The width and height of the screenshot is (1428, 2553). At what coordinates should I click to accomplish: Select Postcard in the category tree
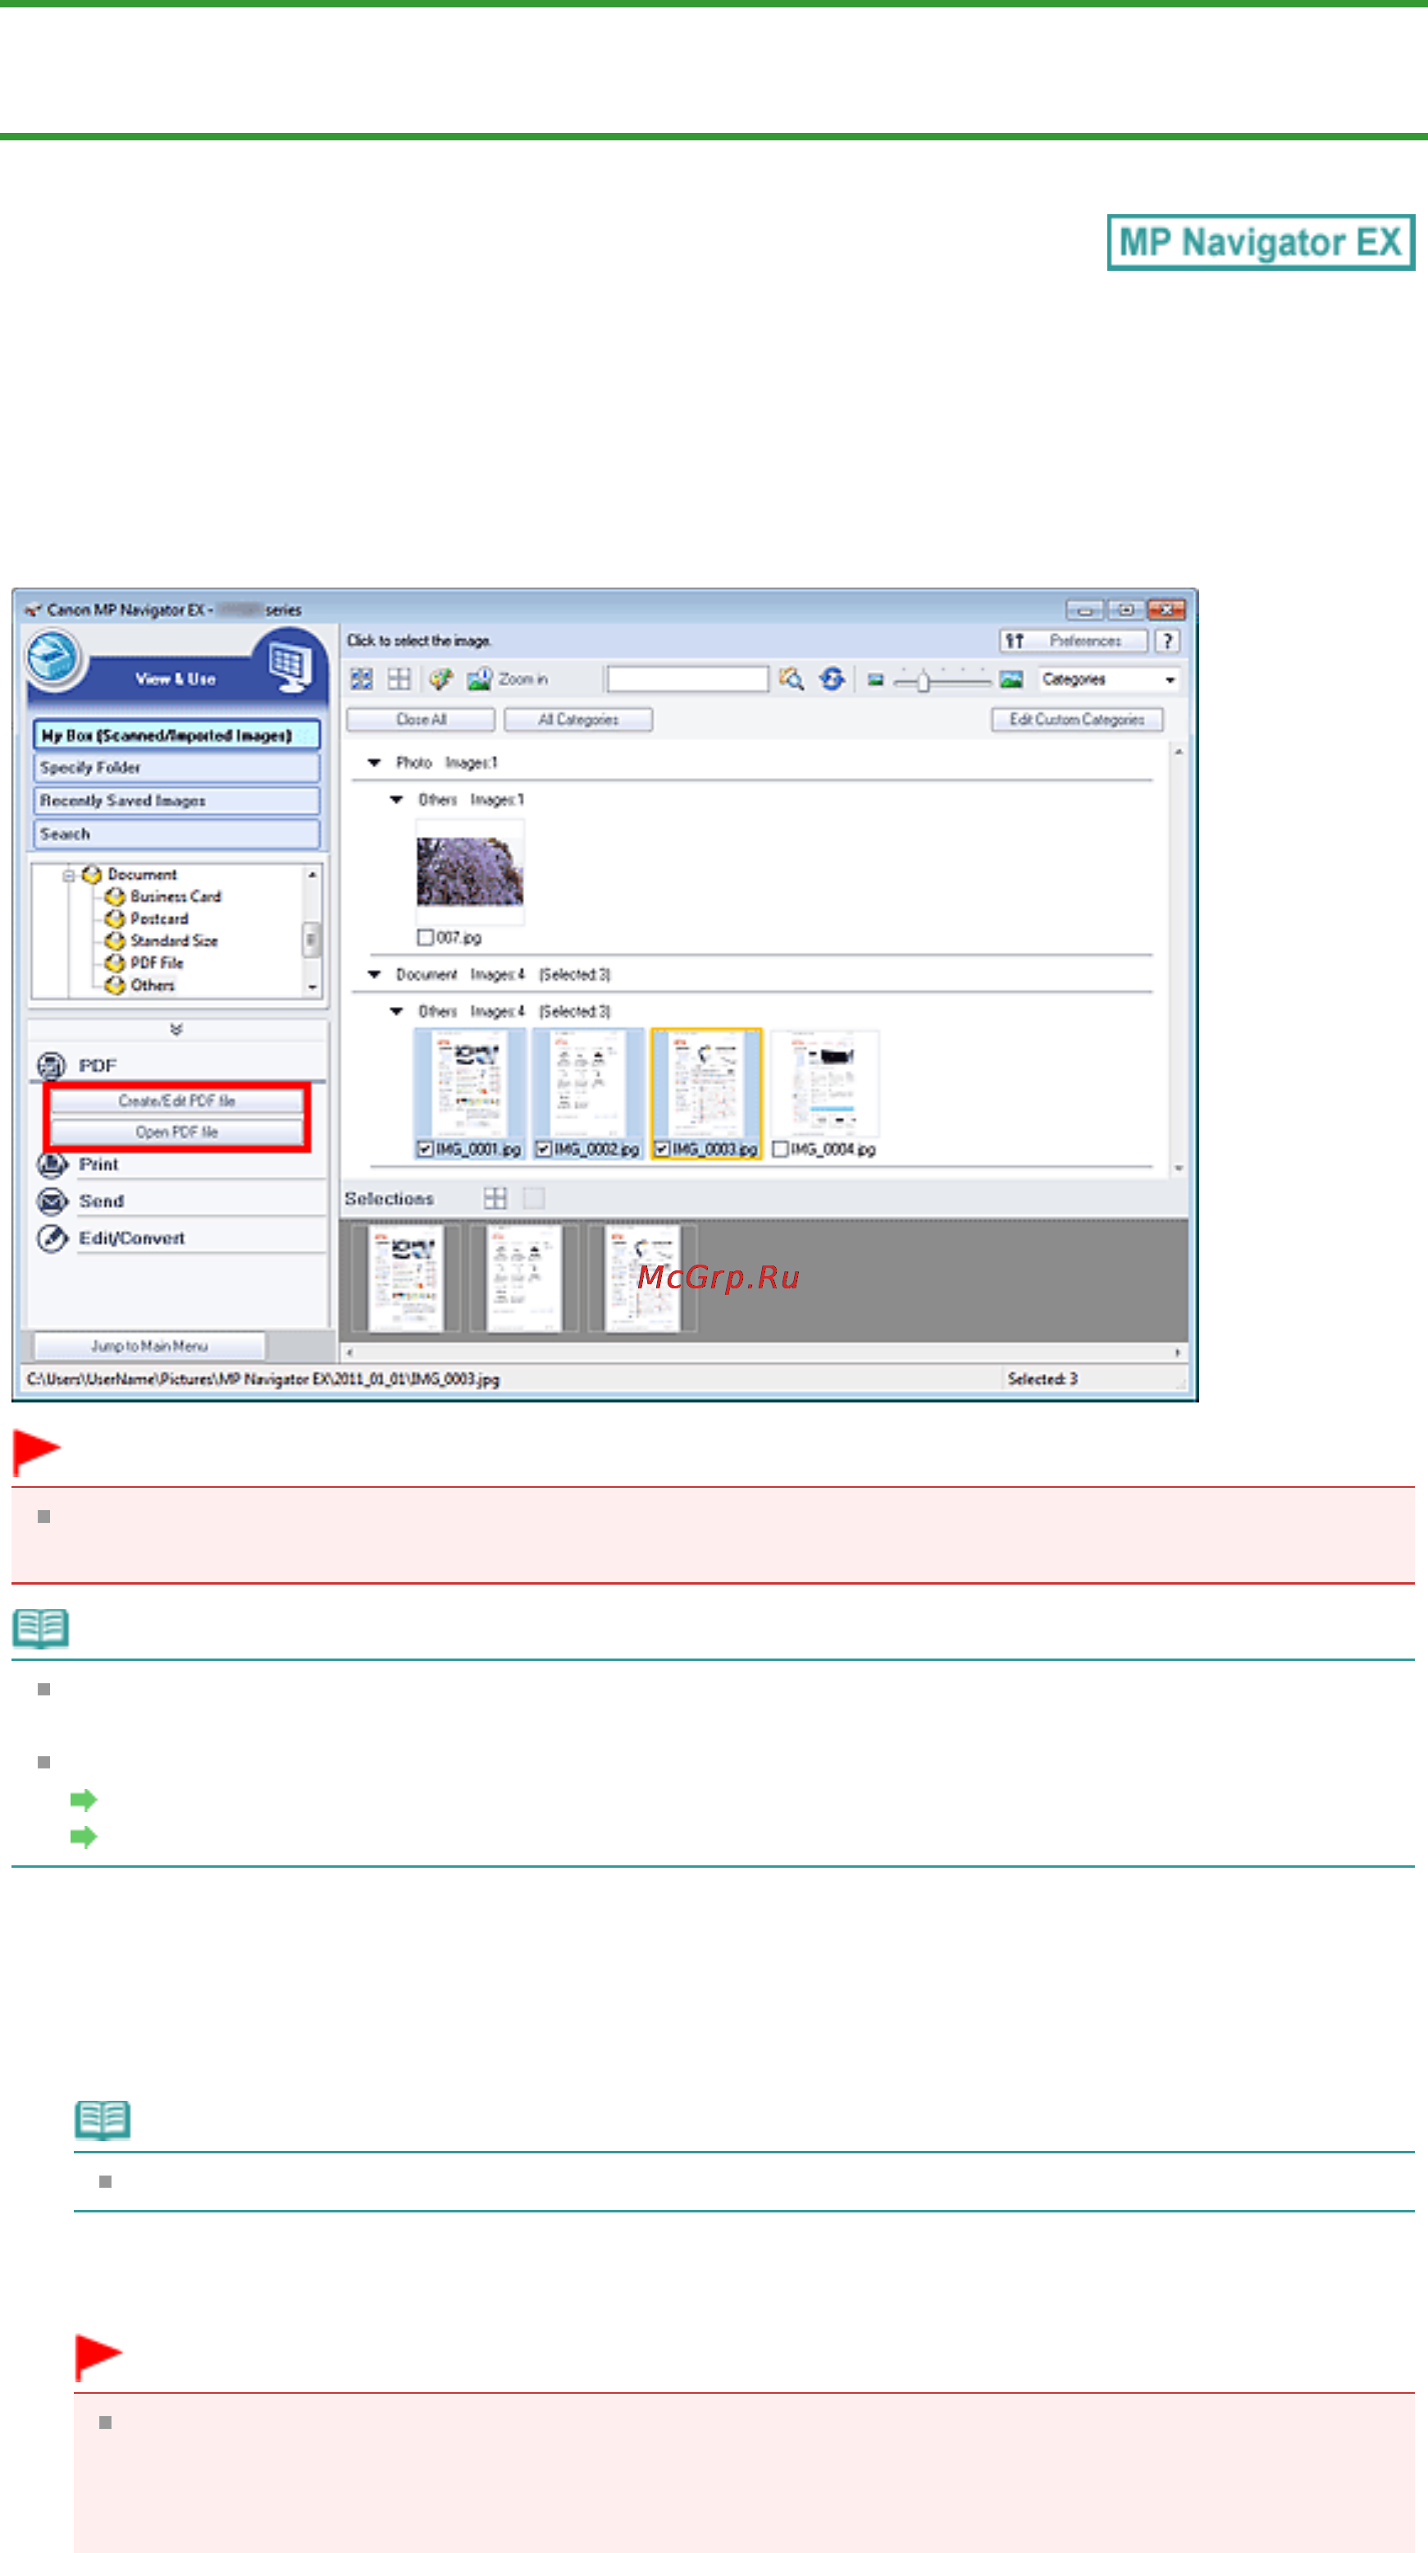point(158,919)
